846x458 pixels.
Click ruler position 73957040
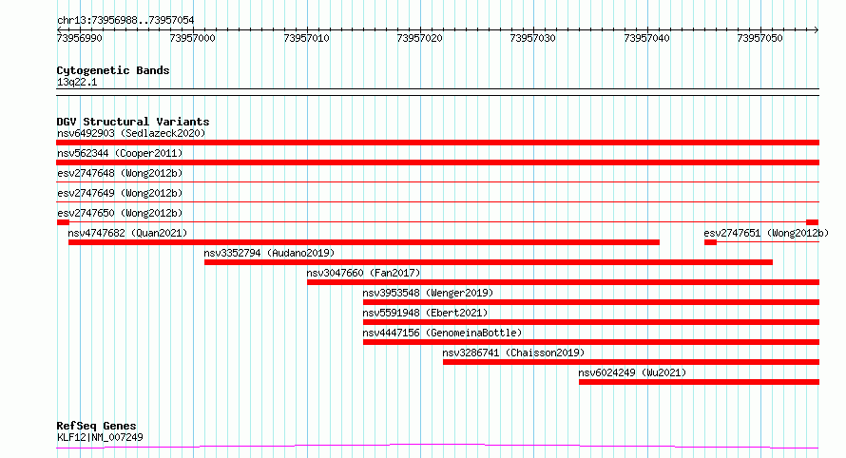(647, 38)
